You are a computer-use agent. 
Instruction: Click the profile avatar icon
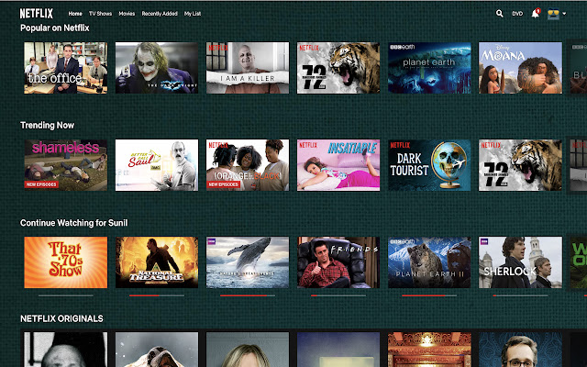pos(553,14)
